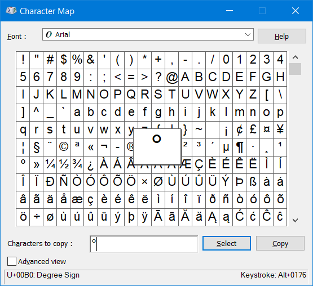The width and height of the screenshot is (313, 286).
Task: Click the vertical scrollbar thumb
Action: [295, 69]
